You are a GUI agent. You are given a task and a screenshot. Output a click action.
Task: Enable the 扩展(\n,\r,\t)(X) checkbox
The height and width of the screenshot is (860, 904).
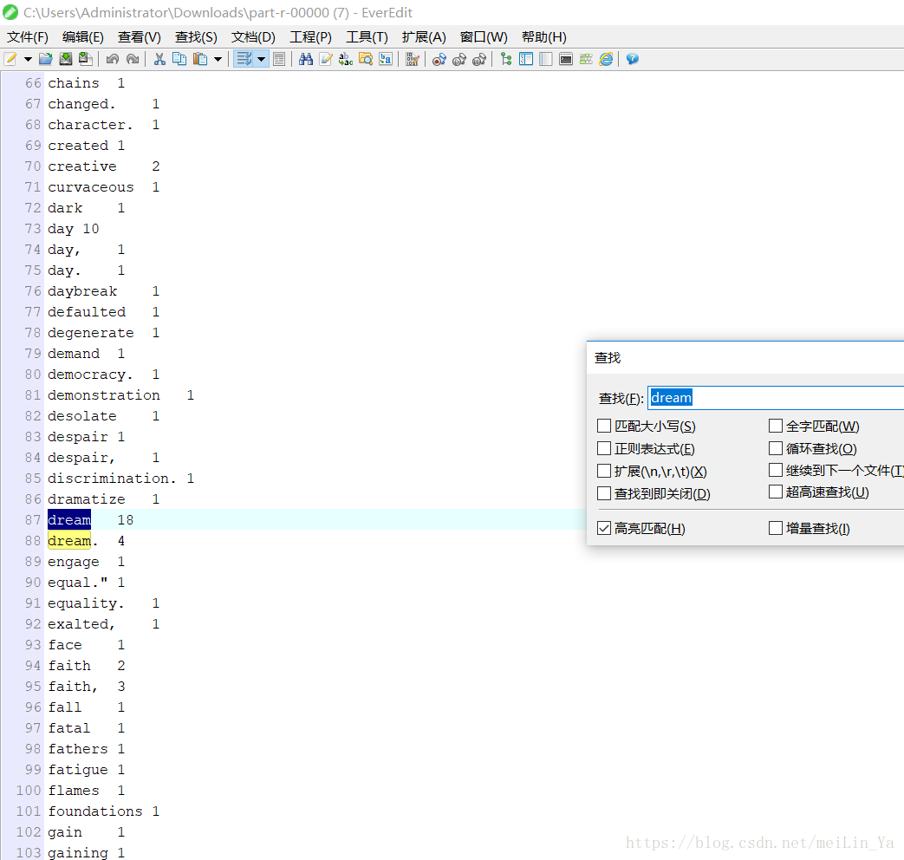click(x=604, y=472)
